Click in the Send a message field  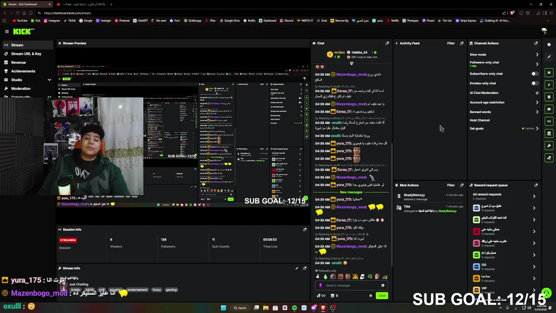point(351,286)
